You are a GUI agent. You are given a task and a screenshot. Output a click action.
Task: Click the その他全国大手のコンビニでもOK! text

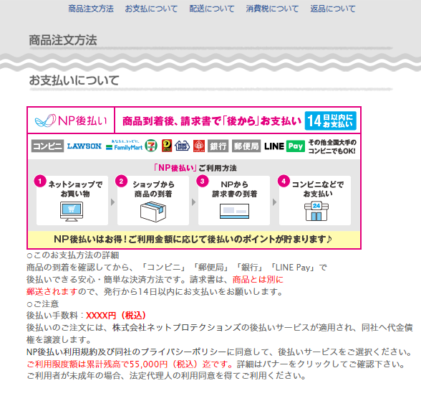pos(332,146)
